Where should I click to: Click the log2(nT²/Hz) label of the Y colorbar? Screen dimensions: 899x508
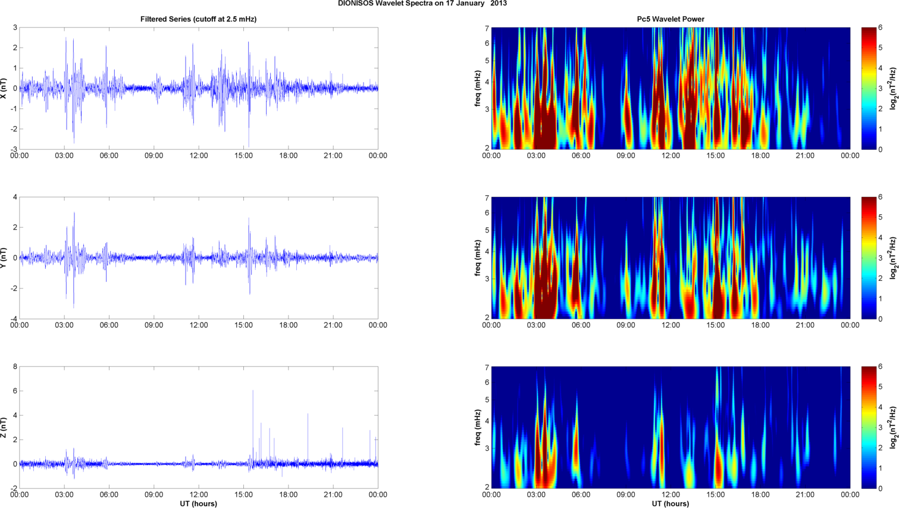coord(893,258)
